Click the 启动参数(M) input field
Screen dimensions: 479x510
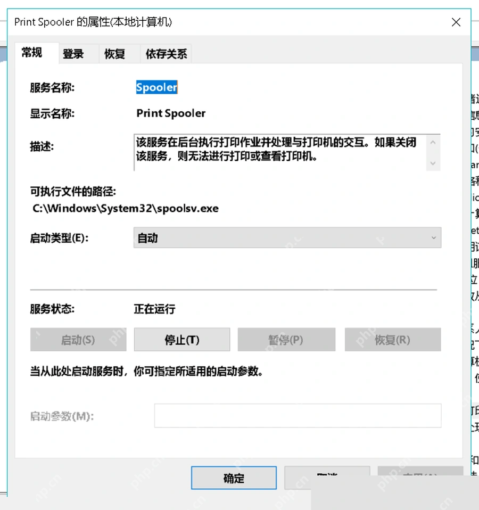(298, 416)
